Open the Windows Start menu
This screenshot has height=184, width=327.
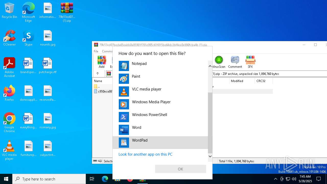[6, 179]
